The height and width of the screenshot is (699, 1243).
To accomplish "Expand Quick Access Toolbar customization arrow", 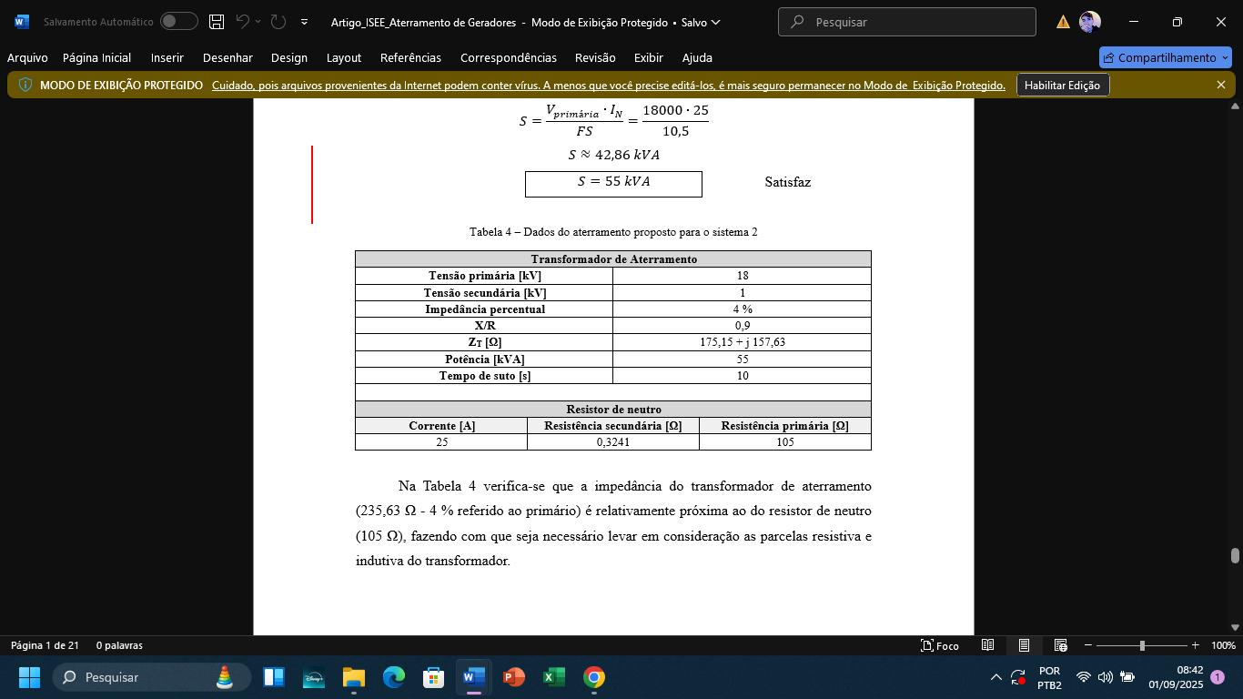I will click(x=304, y=22).
